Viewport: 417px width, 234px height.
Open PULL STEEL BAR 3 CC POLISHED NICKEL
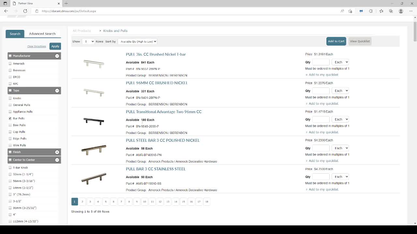[163, 140]
